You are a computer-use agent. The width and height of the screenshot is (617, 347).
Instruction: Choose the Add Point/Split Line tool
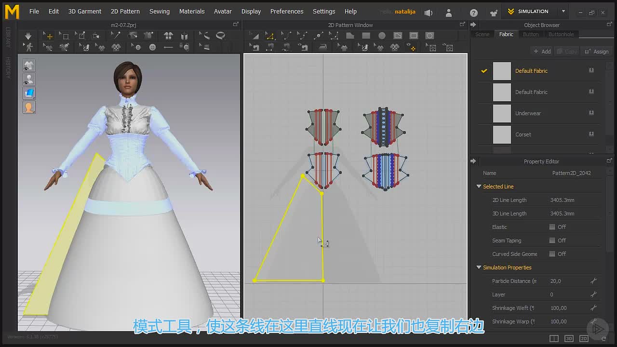coord(318,36)
